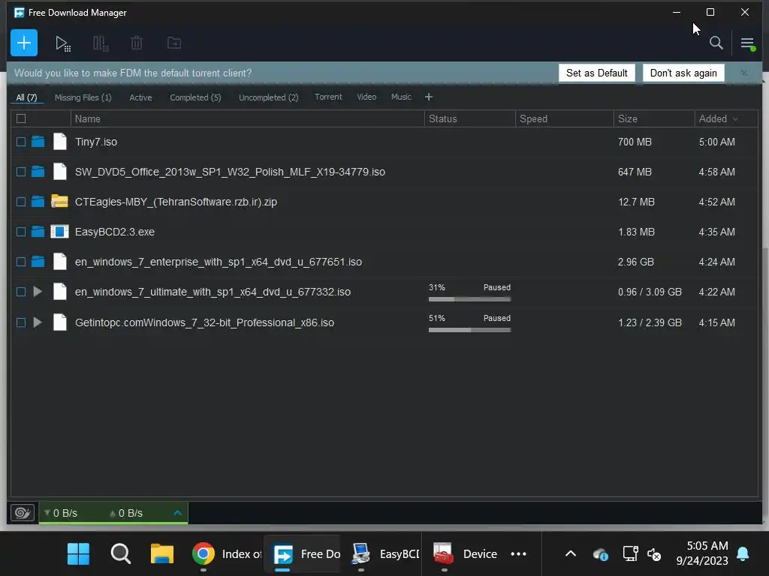Viewport: 769px width, 576px height.
Task: Click the start all downloads toolbar icon
Action: pos(63,43)
